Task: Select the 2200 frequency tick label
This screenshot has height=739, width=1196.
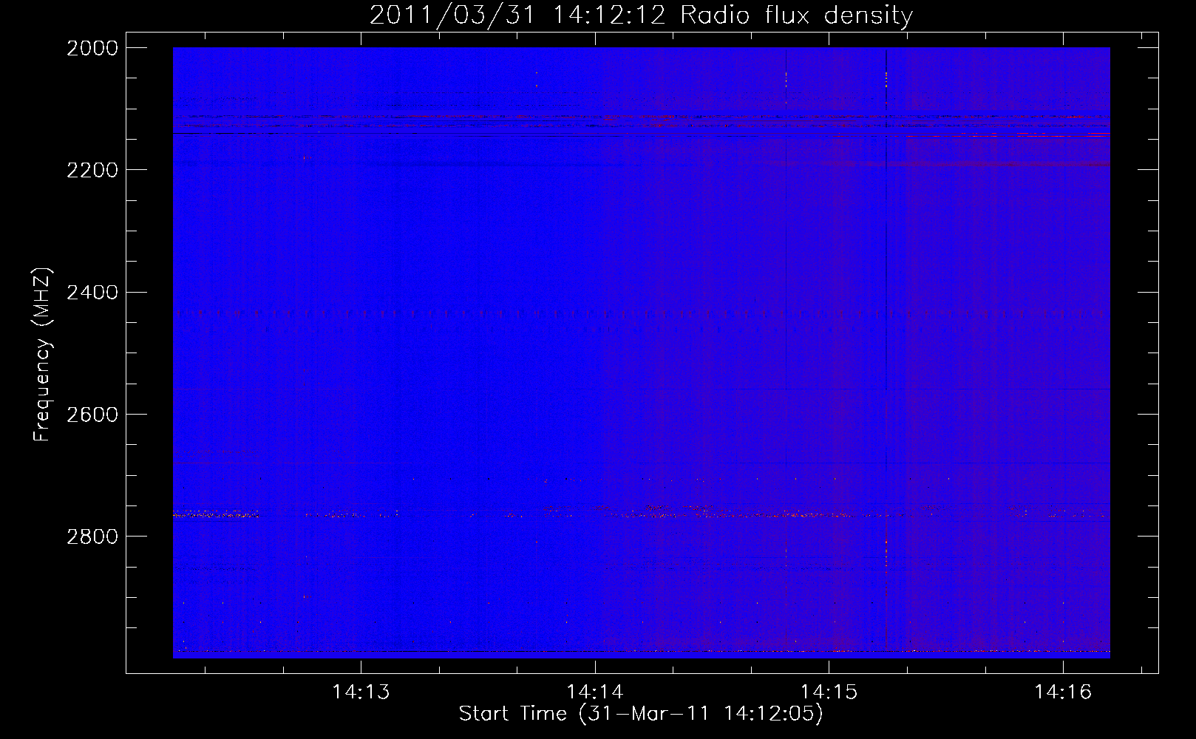Action: [x=92, y=170]
